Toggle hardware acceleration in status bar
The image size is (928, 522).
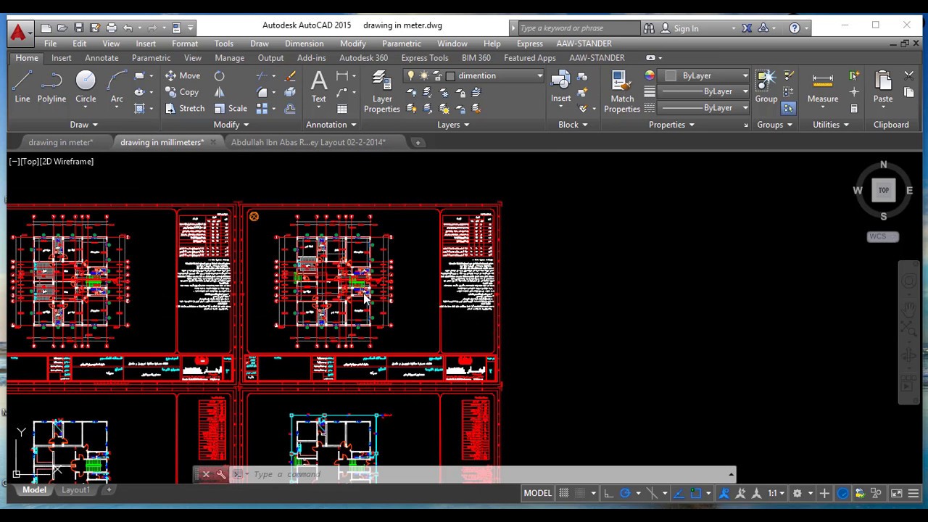[x=843, y=493]
